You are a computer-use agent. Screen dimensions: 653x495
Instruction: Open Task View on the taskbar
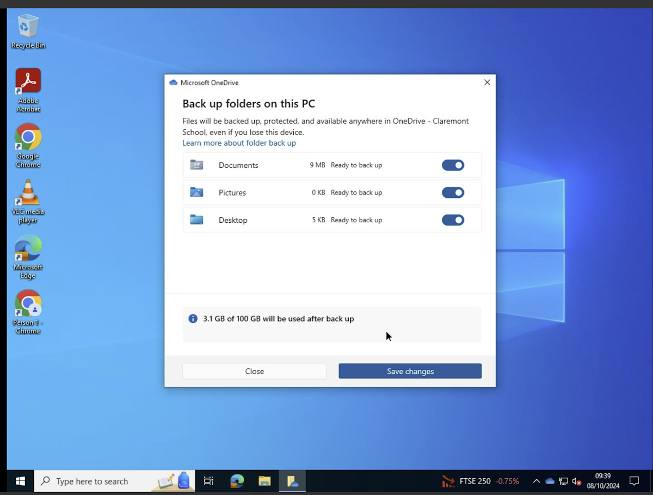[x=208, y=481]
